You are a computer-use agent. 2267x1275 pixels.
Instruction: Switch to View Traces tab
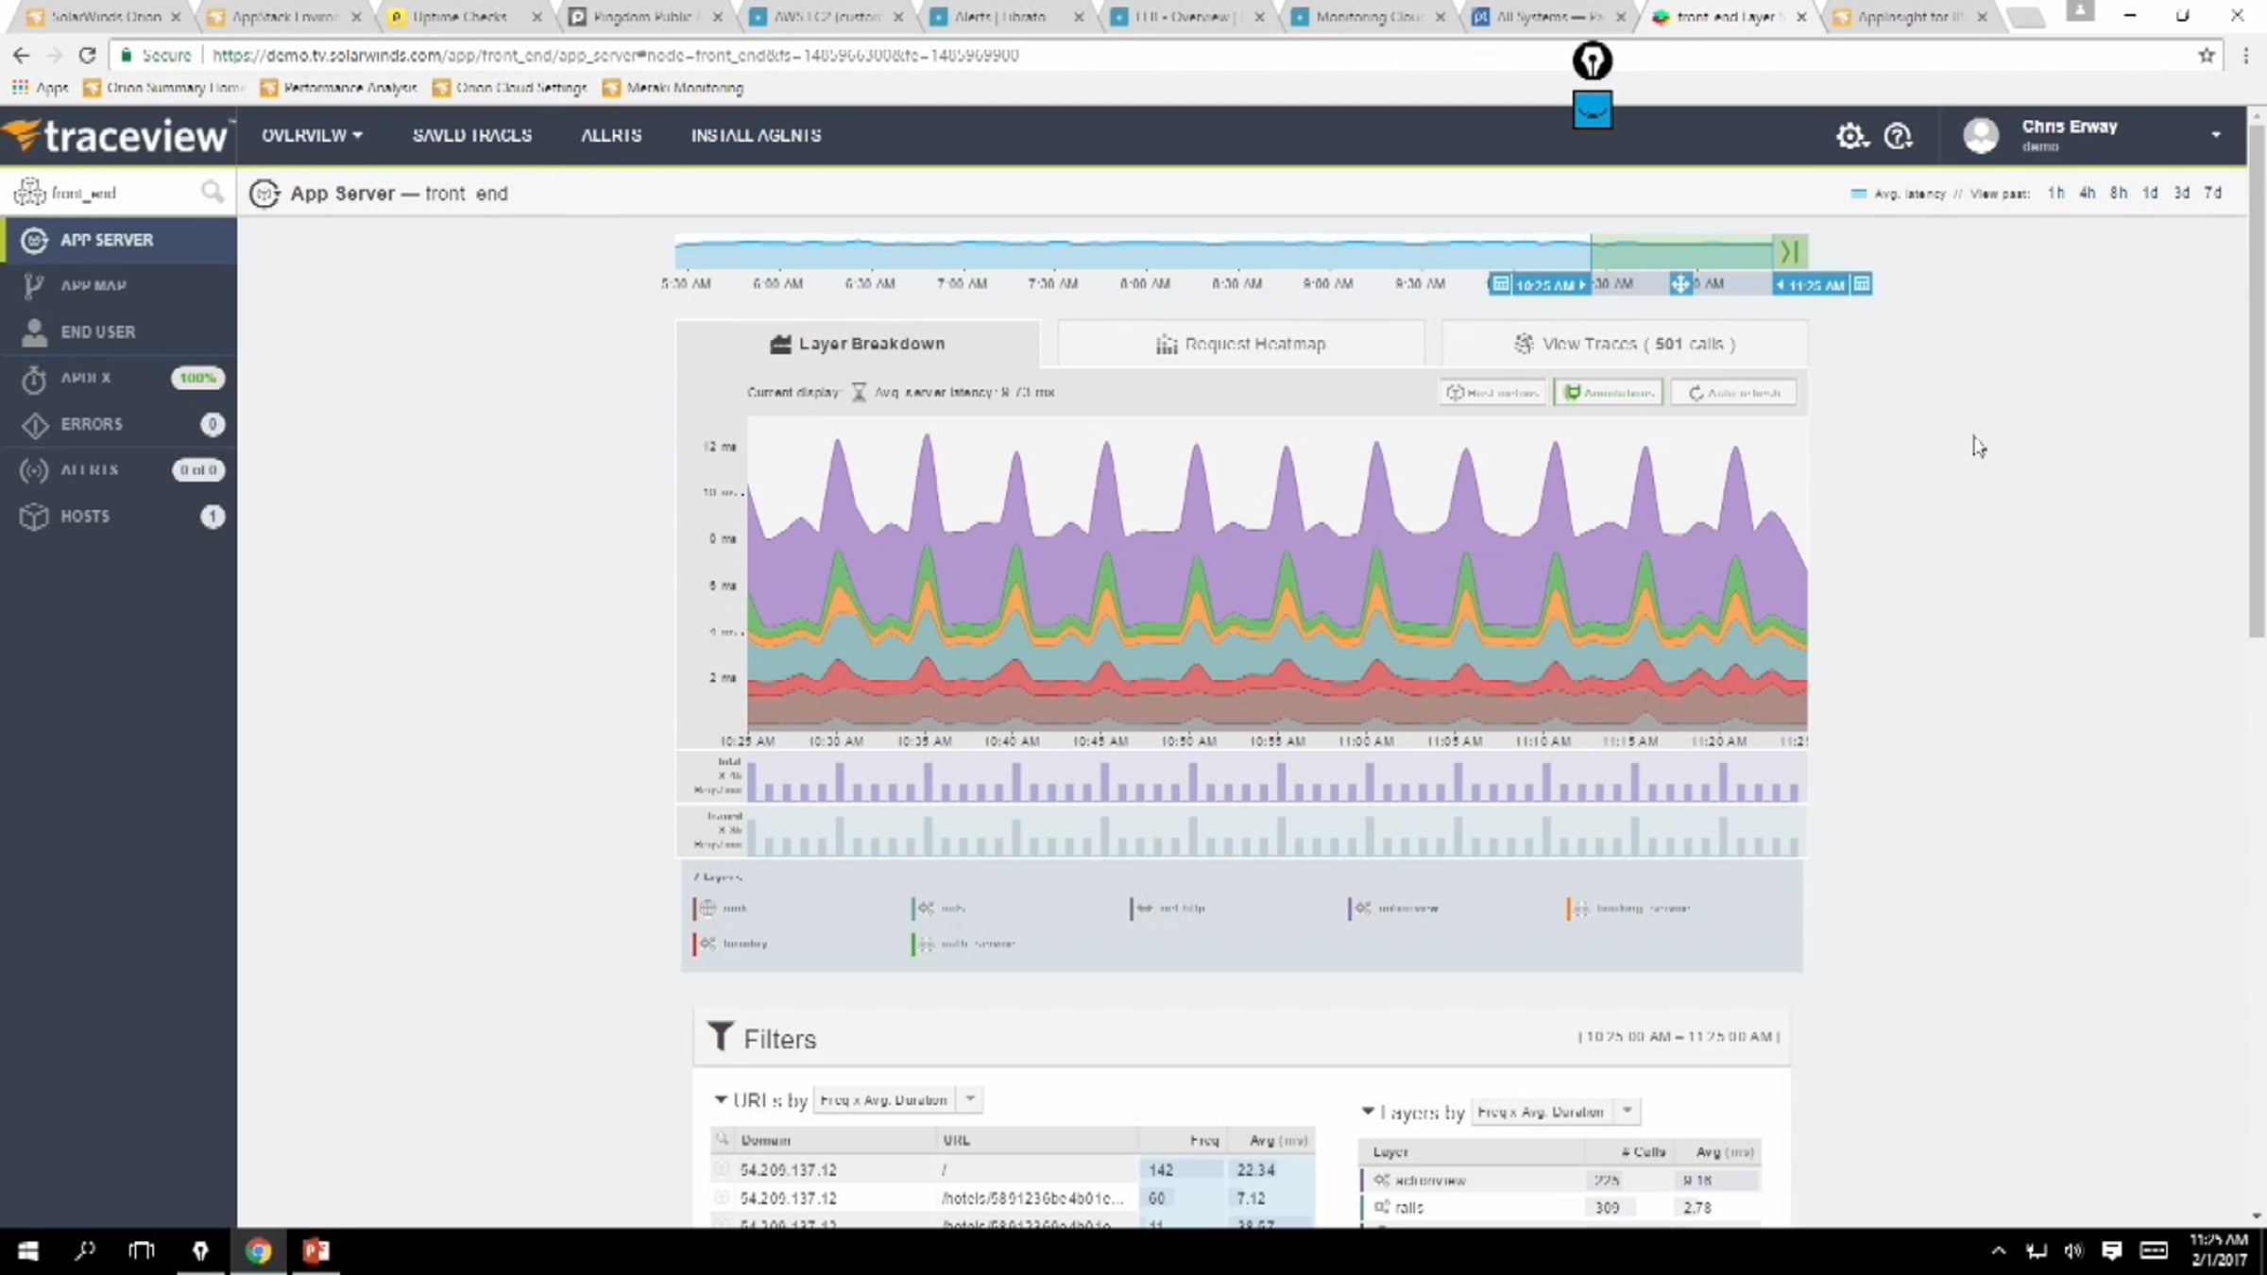pyautogui.click(x=1624, y=344)
